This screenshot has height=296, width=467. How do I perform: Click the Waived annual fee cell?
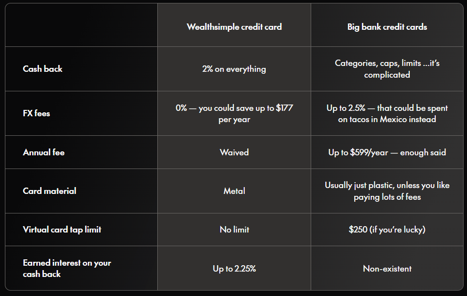tap(234, 152)
